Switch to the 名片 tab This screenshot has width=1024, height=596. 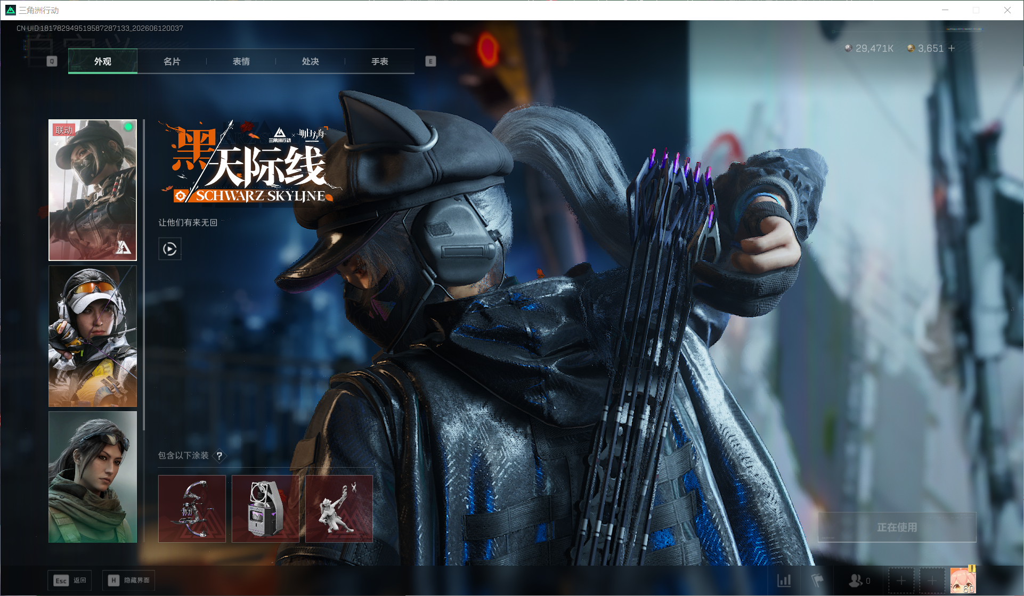click(x=172, y=61)
